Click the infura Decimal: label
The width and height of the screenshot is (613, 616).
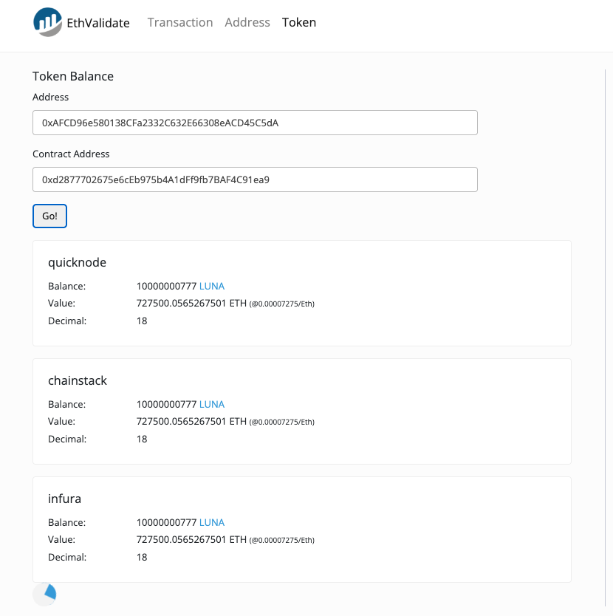click(67, 558)
